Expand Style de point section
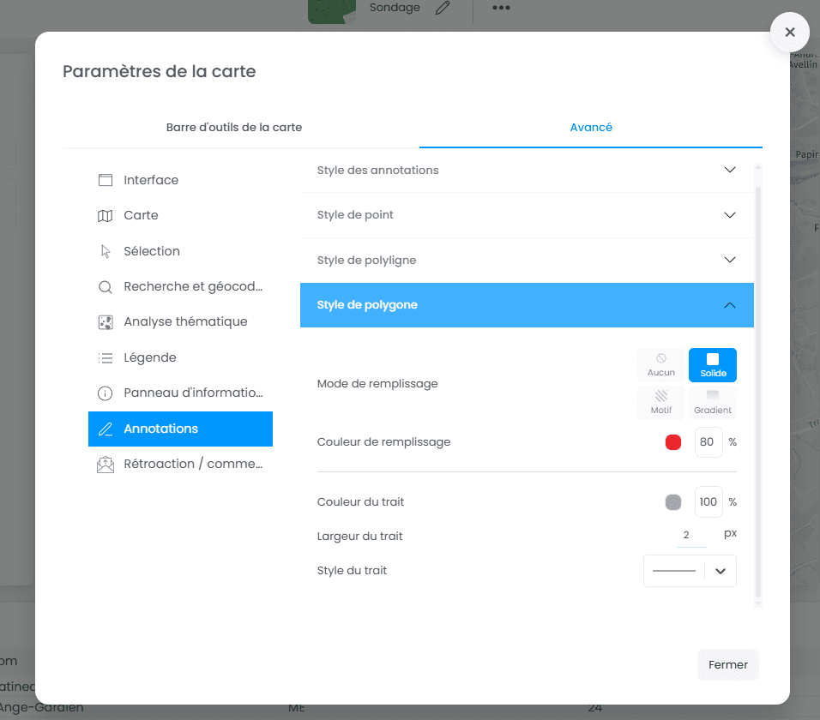The height and width of the screenshot is (720, 820). click(527, 215)
